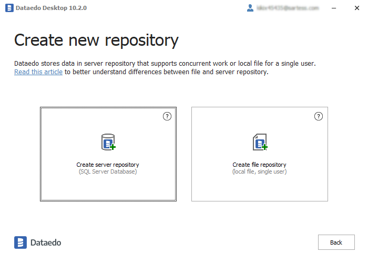This screenshot has width=368, height=263.
Task: Click the server repository database icon
Action: click(108, 142)
